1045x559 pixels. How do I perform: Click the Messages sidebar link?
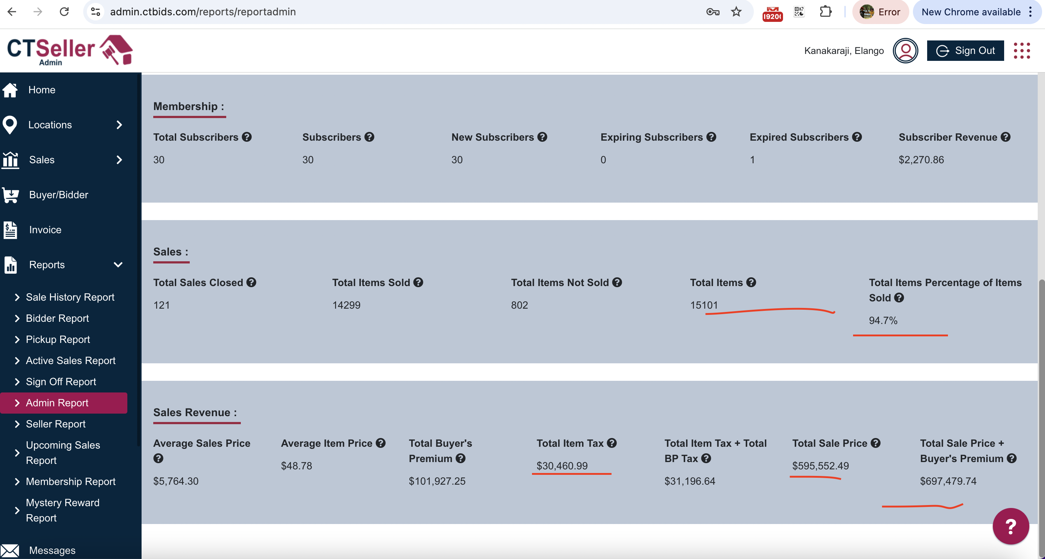(52, 551)
